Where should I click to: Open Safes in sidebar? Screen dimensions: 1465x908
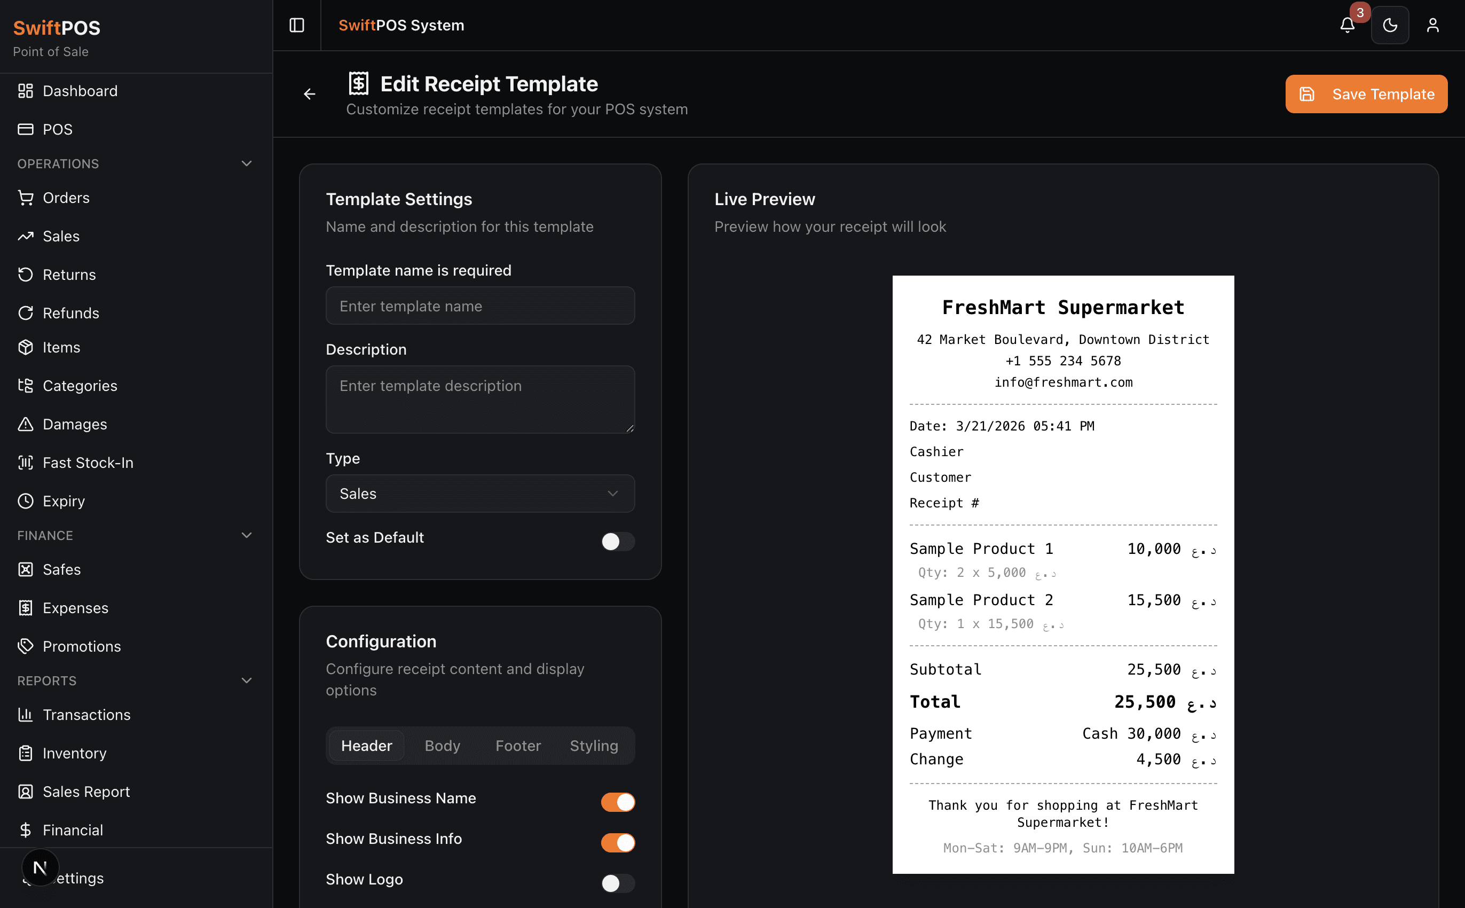(61, 569)
